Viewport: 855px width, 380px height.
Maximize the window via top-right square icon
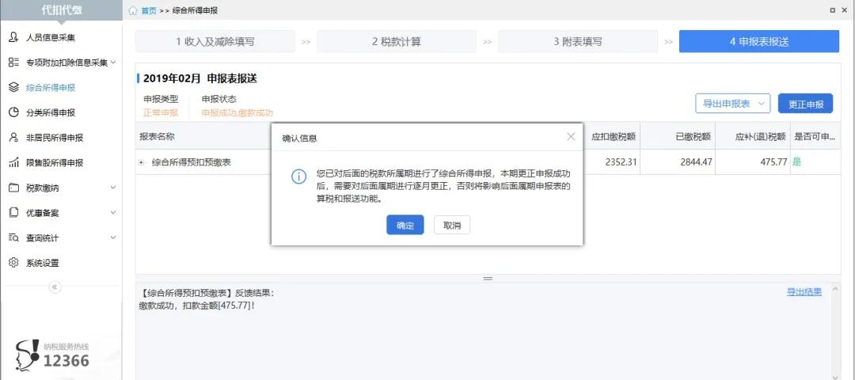point(832,10)
